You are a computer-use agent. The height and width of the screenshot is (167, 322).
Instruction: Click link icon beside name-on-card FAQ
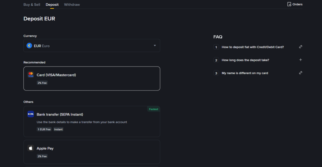(x=301, y=73)
